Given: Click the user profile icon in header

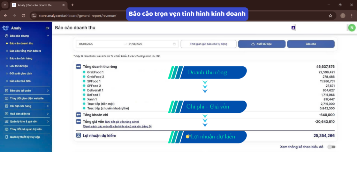Looking at the screenshot, I should 293,28.
